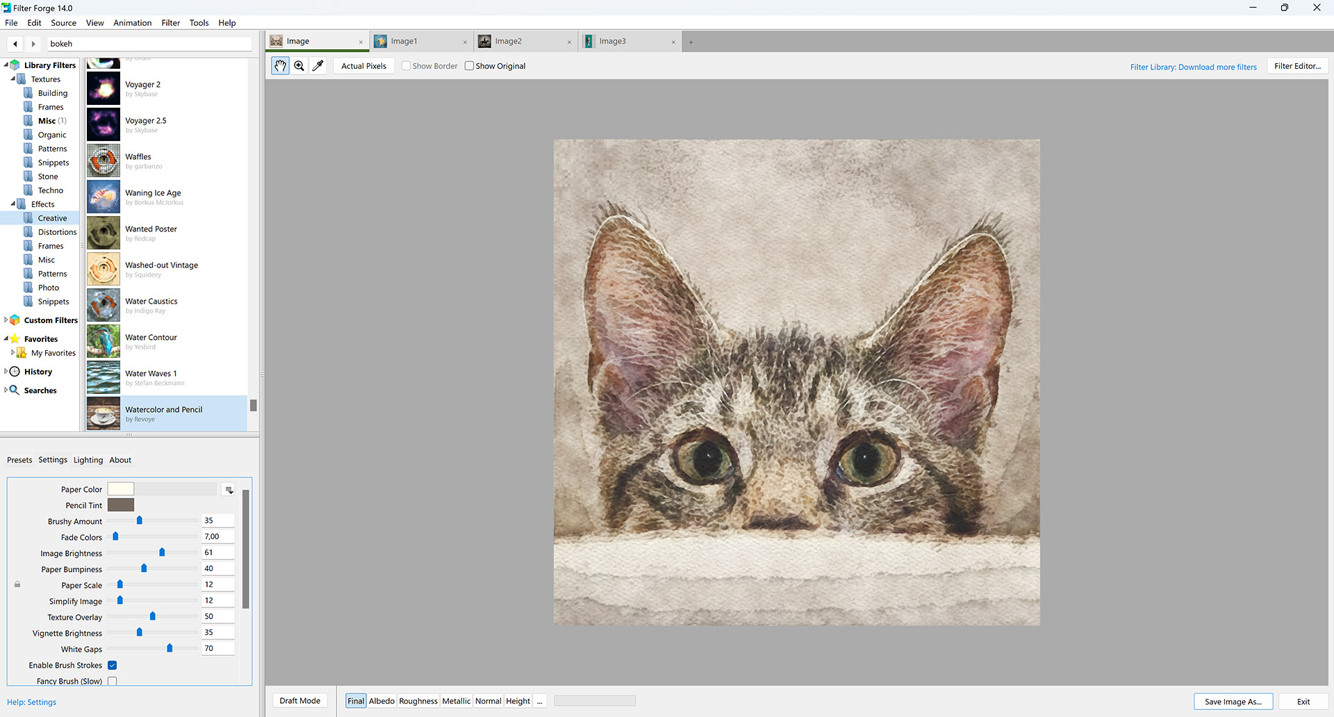
Task: Click the filter search field
Action: (149, 44)
